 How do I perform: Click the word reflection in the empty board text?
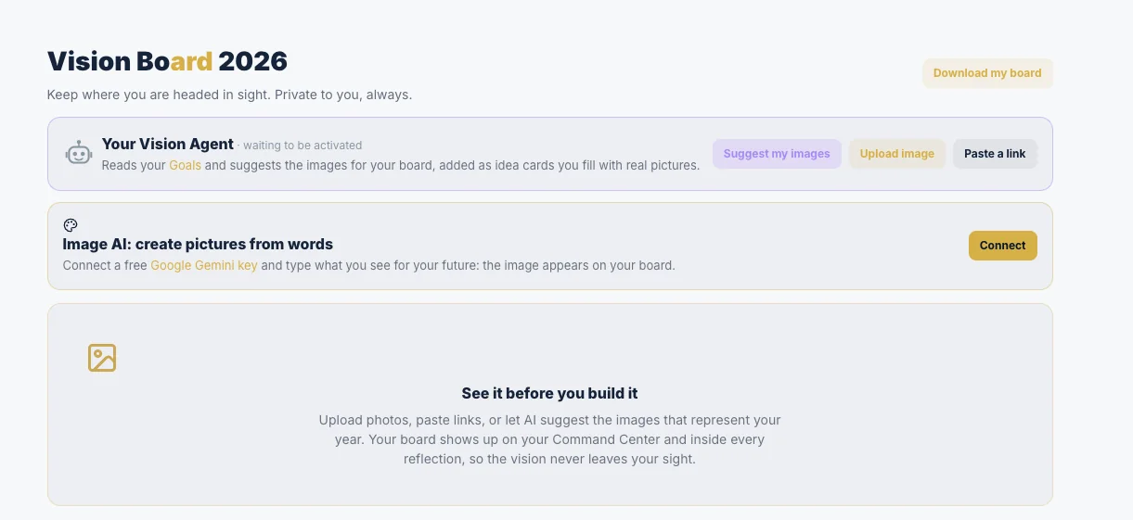(x=434, y=459)
